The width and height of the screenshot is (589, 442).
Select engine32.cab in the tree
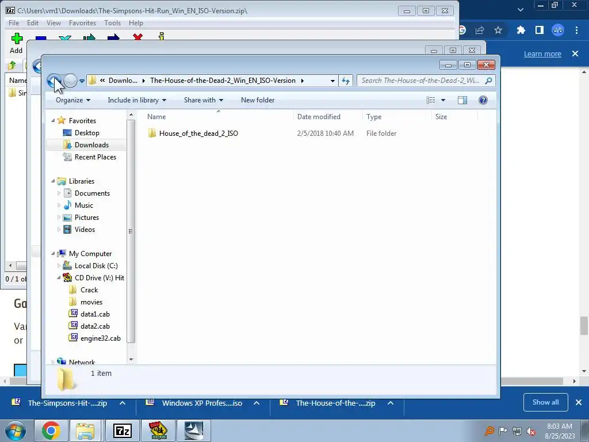pyautogui.click(x=100, y=338)
